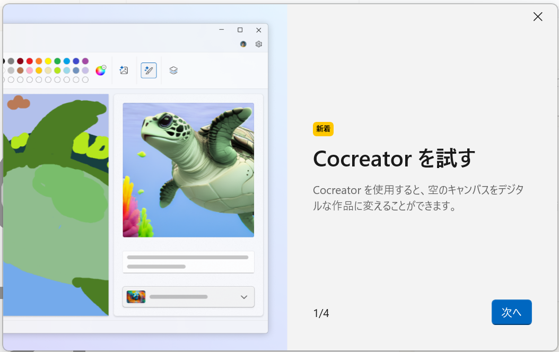The image size is (559, 352).
Task: Click the 'Cocreator を試す' heading
Action: click(394, 159)
